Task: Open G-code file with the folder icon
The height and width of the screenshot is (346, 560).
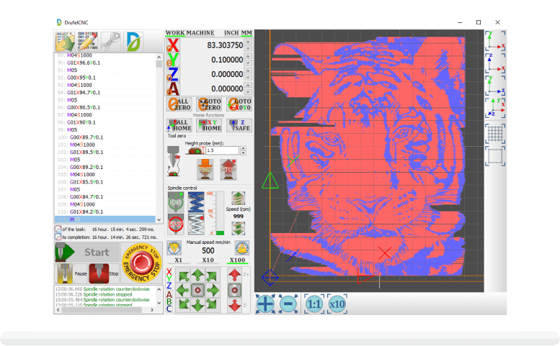Action: point(66,42)
